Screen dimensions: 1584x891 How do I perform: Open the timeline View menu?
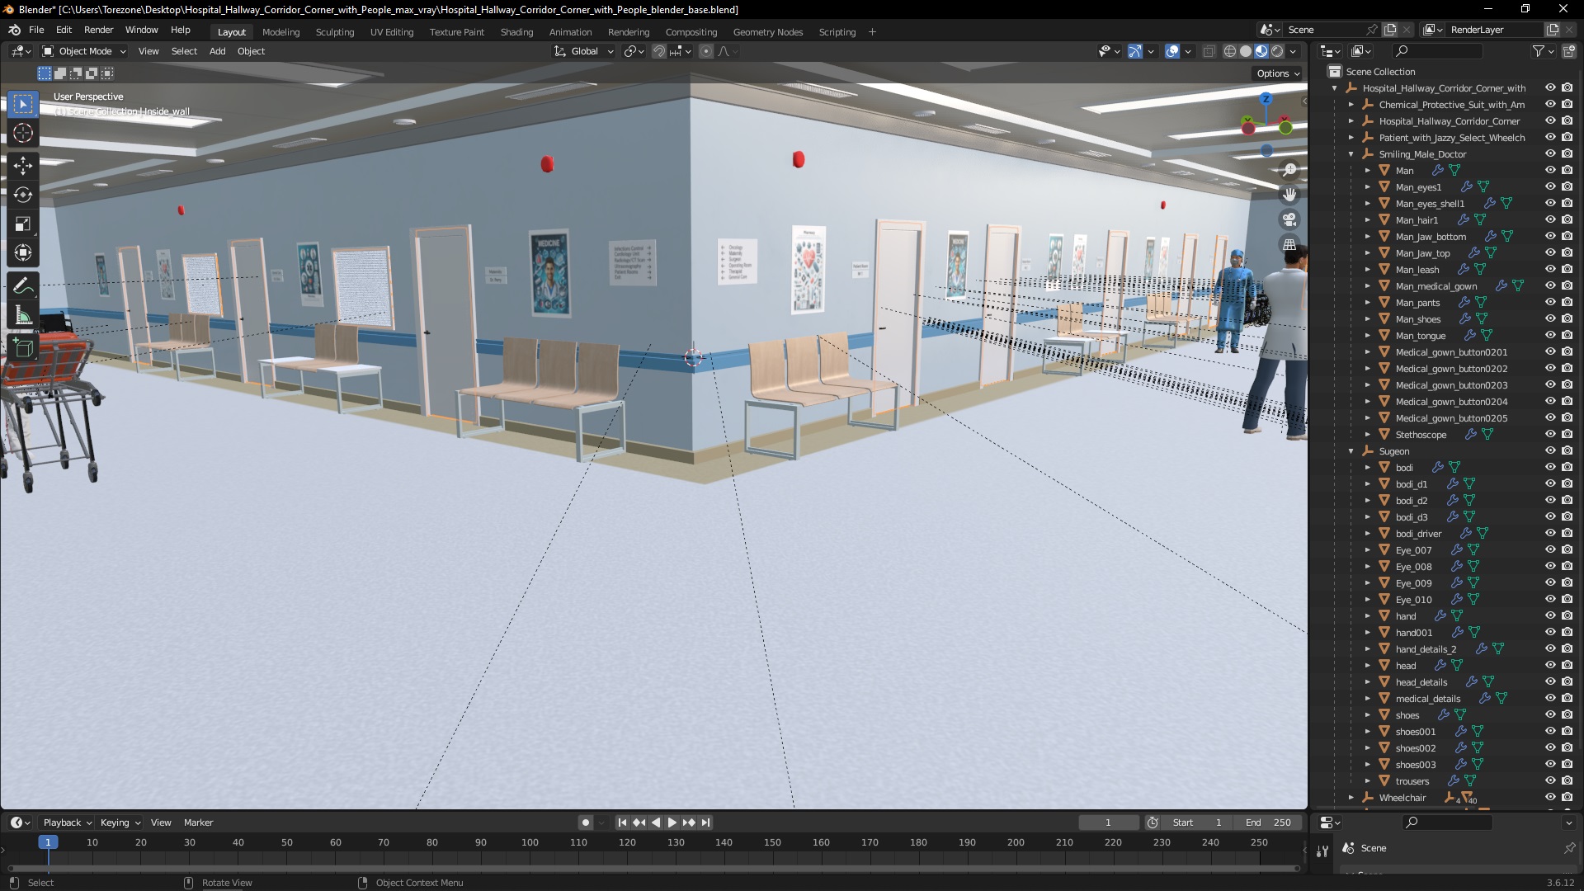(x=161, y=823)
